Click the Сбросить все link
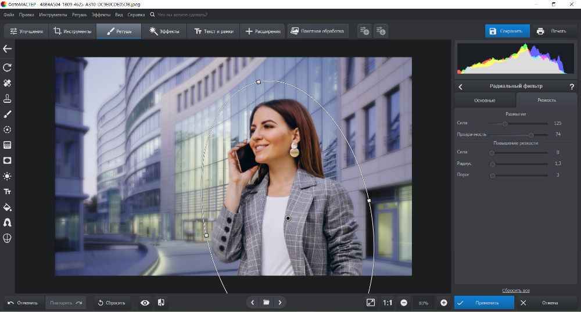Screen dimensions: 581x312 click(x=515, y=290)
